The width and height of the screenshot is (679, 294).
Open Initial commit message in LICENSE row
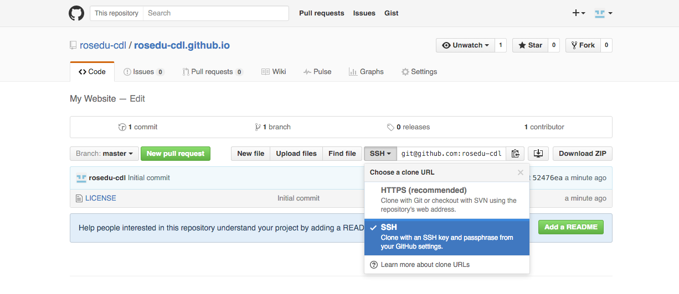pyautogui.click(x=299, y=198)
